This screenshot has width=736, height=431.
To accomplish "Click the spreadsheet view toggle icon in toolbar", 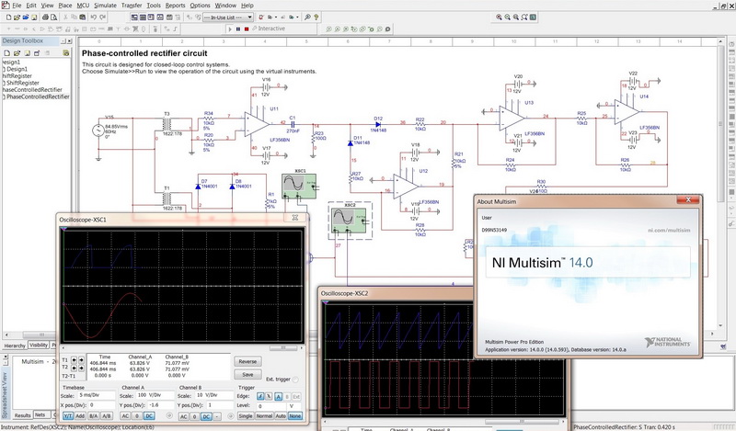I will (x=143, y=17).
